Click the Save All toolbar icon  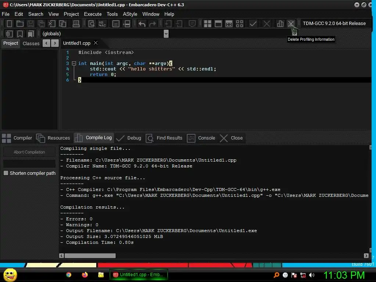41,23
